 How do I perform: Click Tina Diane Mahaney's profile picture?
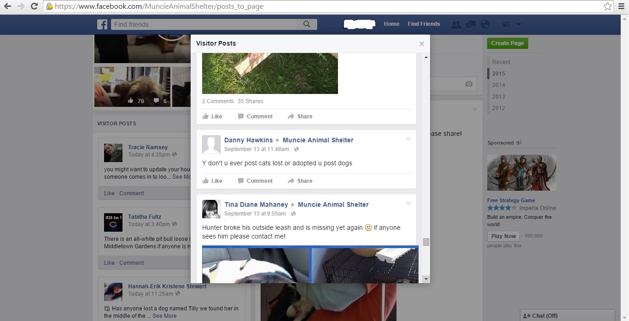(x=211, y=209)
